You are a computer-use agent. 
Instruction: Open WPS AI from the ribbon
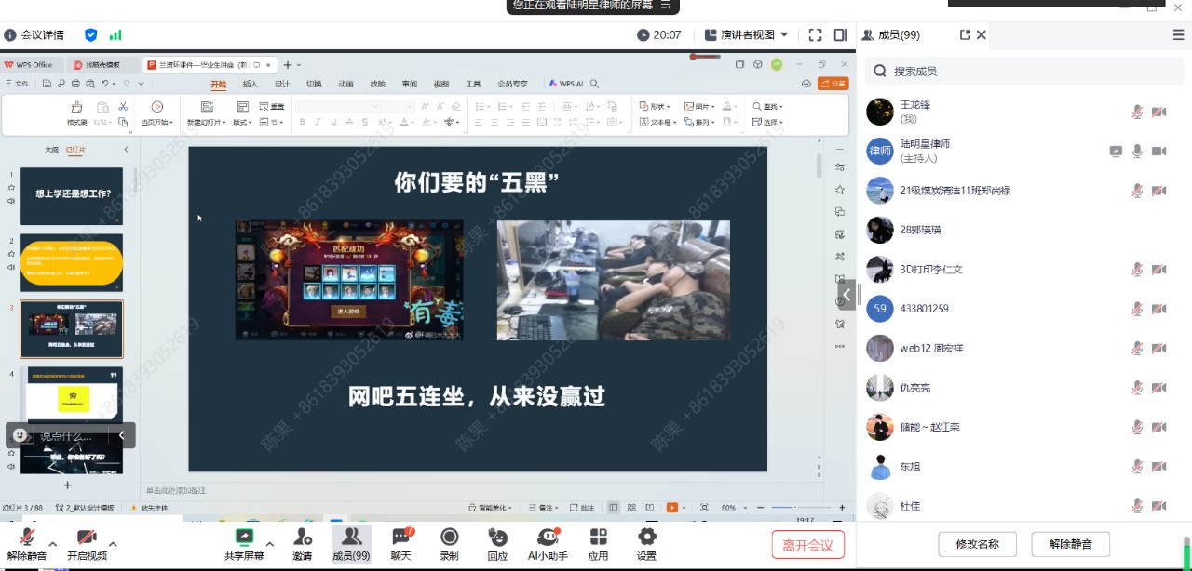click(566, 84)
